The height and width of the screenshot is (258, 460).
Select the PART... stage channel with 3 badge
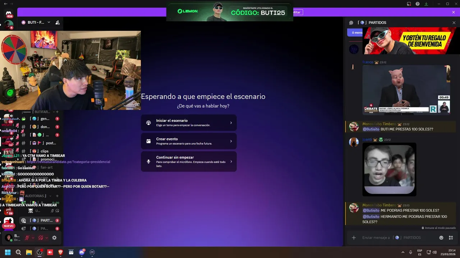[40, 220]
